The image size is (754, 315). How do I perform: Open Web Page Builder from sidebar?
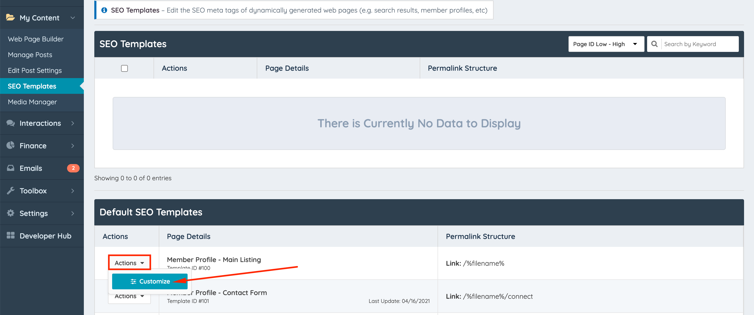(x=36, y=39)
